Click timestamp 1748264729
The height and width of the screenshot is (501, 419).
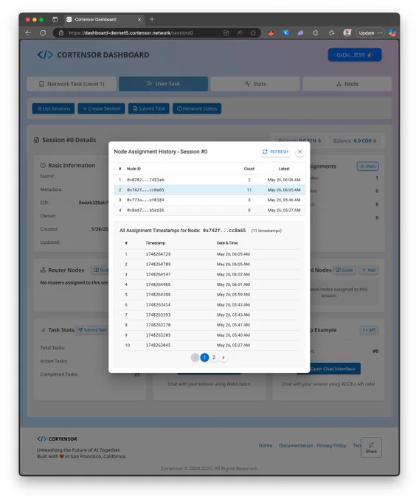coord(158,254)
